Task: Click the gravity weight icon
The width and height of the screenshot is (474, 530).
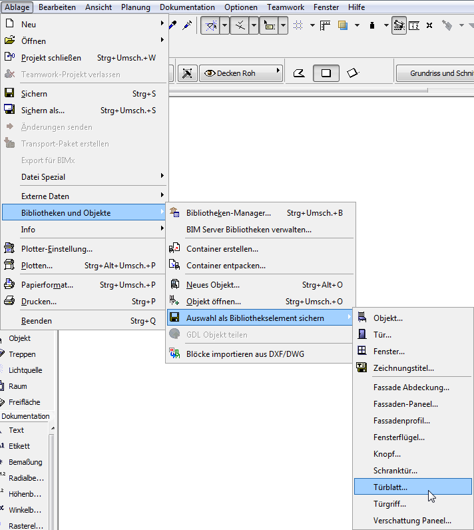Action: click(x=372, y=25)
